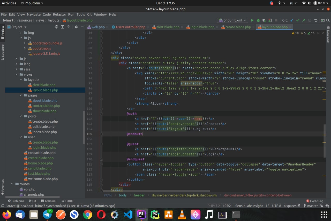Toggle the Structure tool window
The height and width of the screenshot is (221, 331).
[x=3, y=52]
